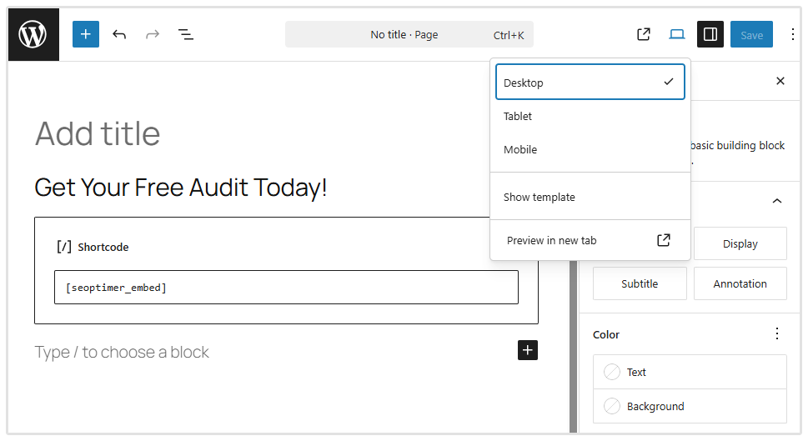View page in new tab icon
This screenshot has width=808, height=441.
(644, 34)
